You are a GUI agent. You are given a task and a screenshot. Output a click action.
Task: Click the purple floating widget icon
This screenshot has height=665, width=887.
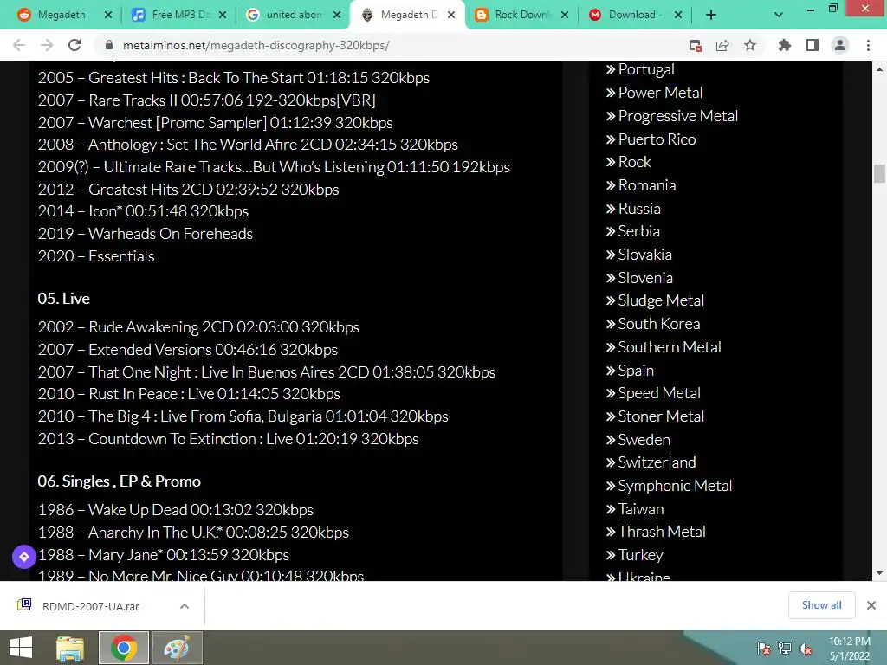[x=23, y=557]
